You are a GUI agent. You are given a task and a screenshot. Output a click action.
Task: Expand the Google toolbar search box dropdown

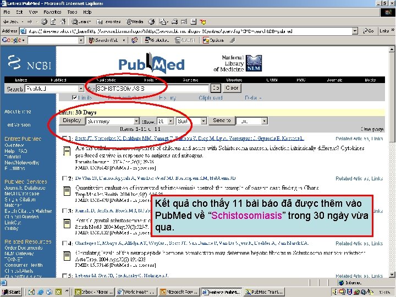tap(81, 40)
